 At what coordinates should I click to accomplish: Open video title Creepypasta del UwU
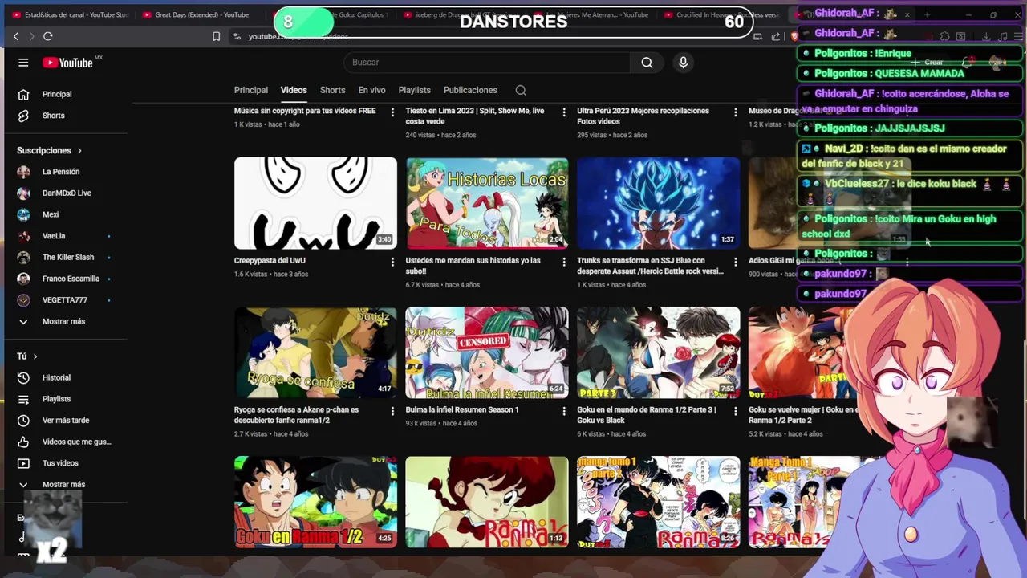pos(270,261)
